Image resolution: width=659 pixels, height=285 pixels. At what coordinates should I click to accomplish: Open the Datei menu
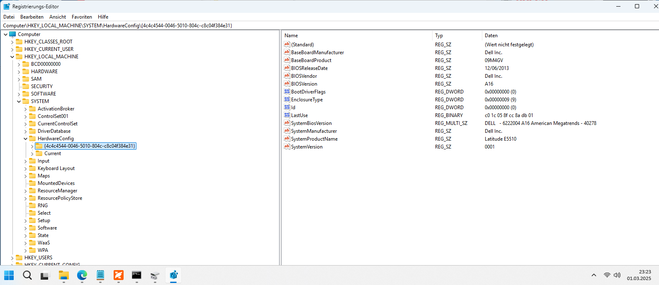coord(9,17)
